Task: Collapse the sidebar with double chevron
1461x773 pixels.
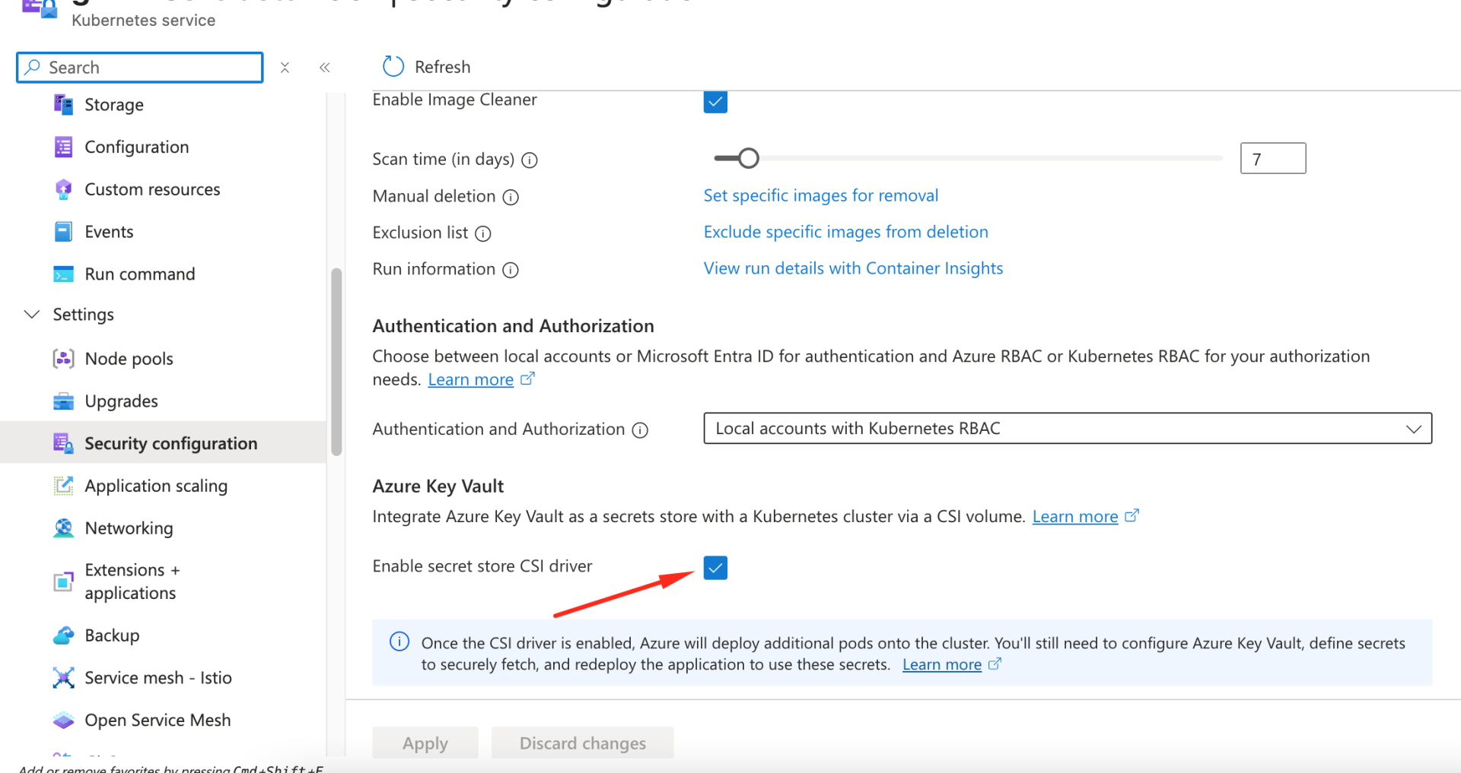Action: click(x=324, y=67)
